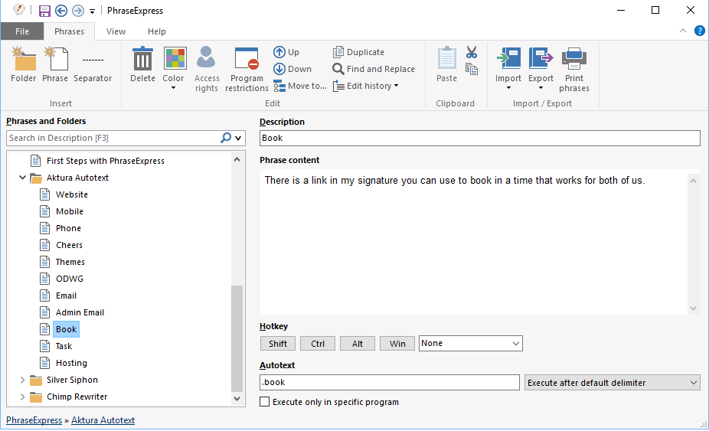The image size is (709, 431).
Task: Open the help question mark icon
Action: click(700, 31)
